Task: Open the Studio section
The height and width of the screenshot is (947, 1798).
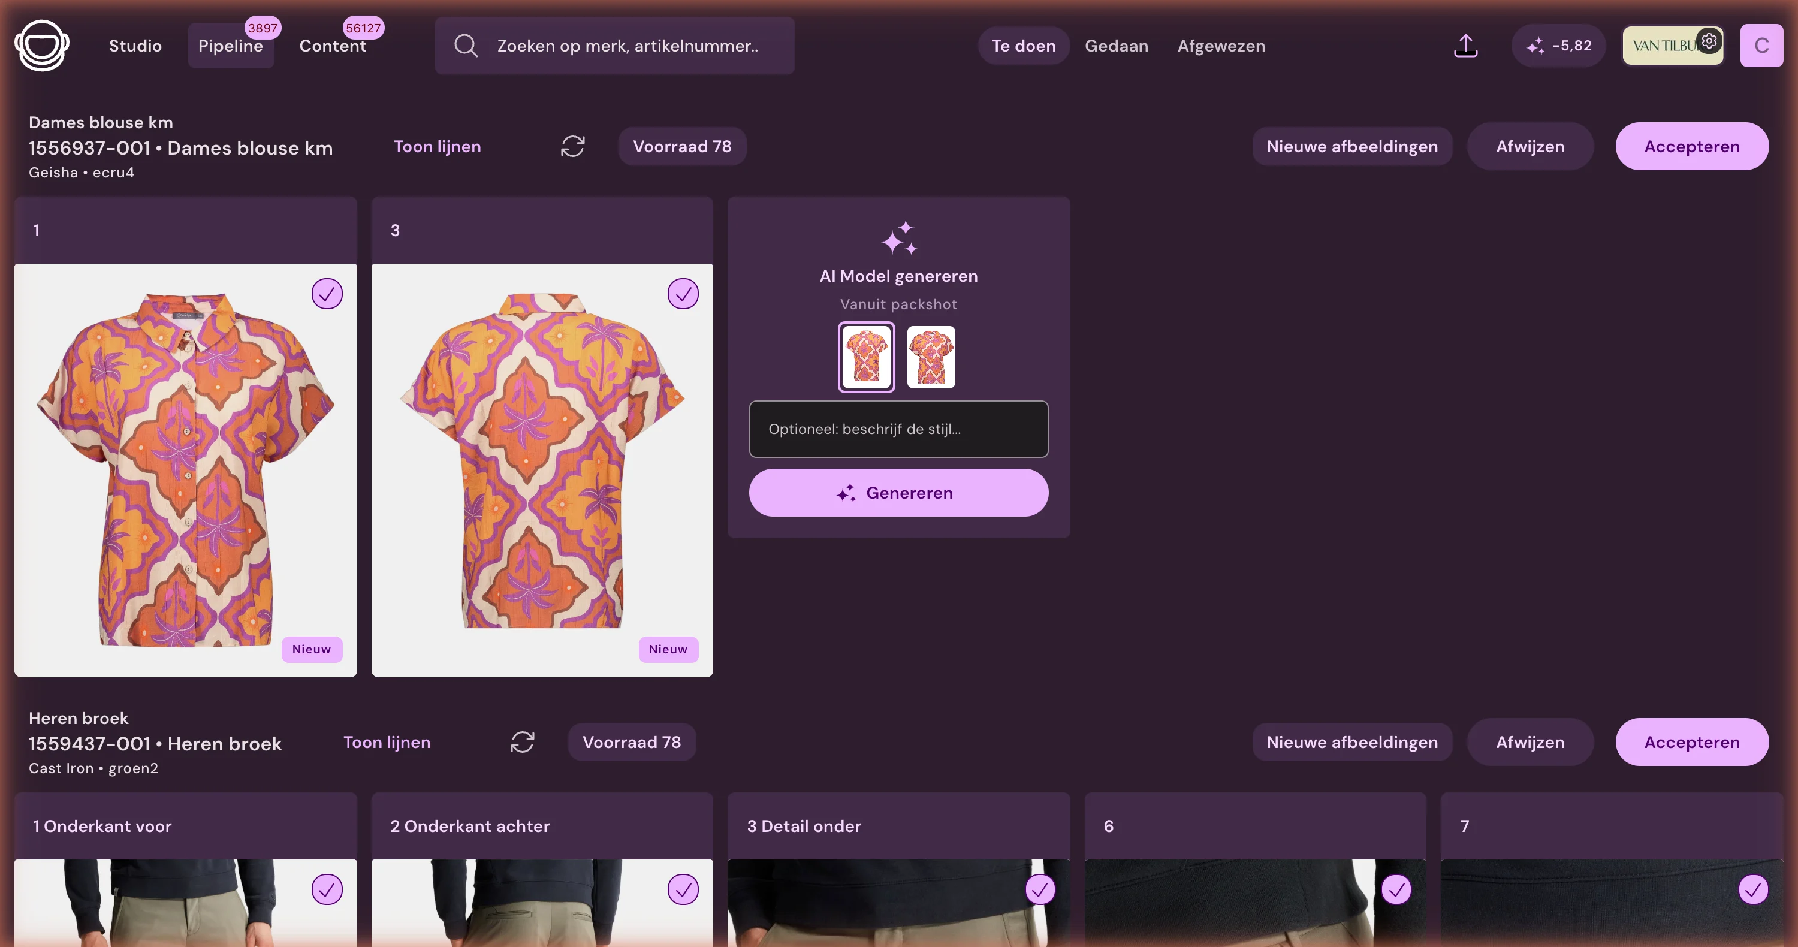Action: [135, 46]
